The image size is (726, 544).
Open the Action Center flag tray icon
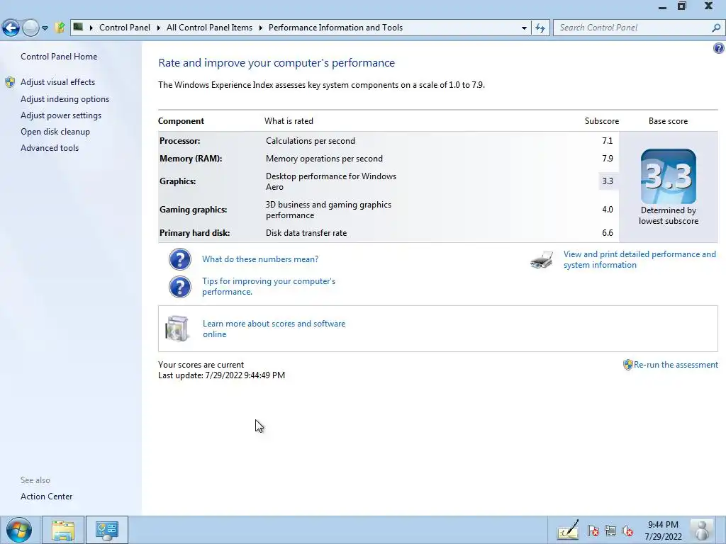coord(593,531)
